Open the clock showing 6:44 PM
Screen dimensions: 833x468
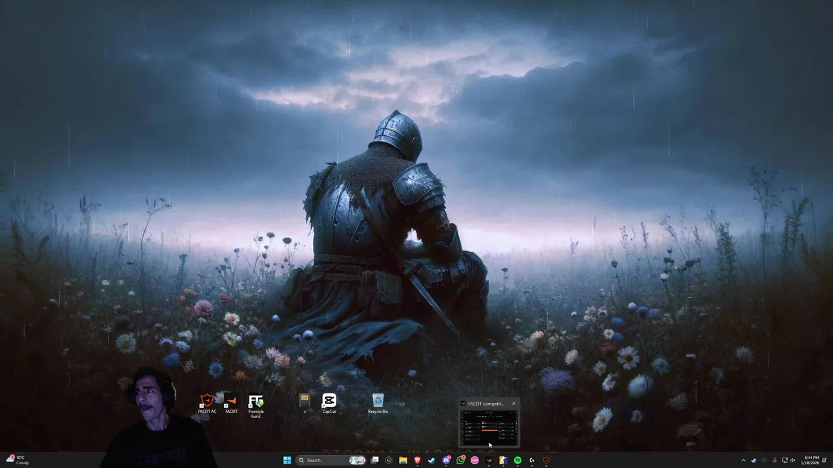tap(811, 460)
